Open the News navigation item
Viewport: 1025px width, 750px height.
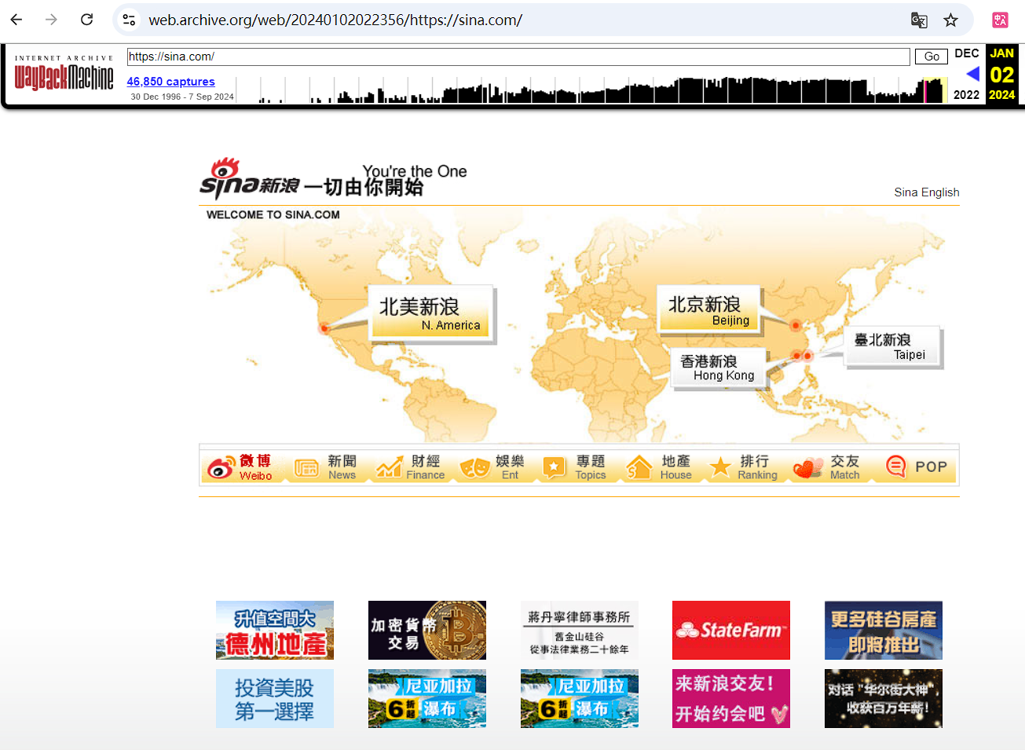(x=342, y=467)
